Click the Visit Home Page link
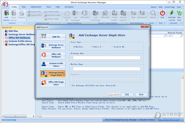The height and width of the screenshot is (123, 185). click(9, 120)
